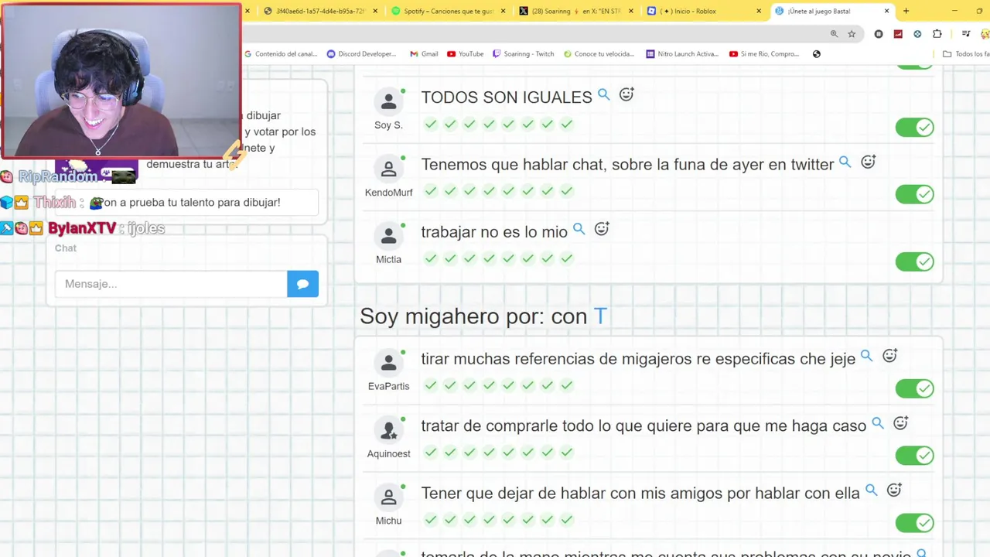Open Nitro Launch Activa bookmark
The width and height of the screenshot is (990, 557).
click(x=682, y=54)
